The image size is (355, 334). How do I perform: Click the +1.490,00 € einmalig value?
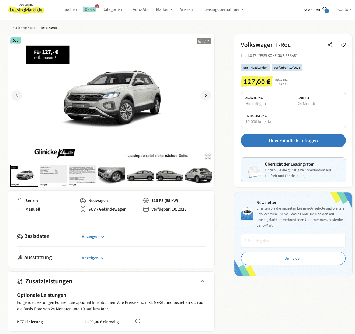click(x=100, y=322)
